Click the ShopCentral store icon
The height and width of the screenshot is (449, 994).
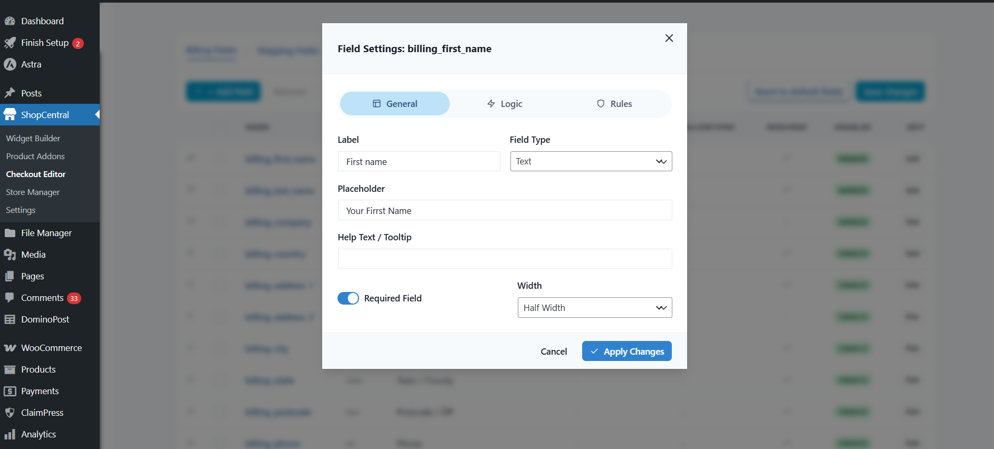pyautogui.click(x=9, y=115)
